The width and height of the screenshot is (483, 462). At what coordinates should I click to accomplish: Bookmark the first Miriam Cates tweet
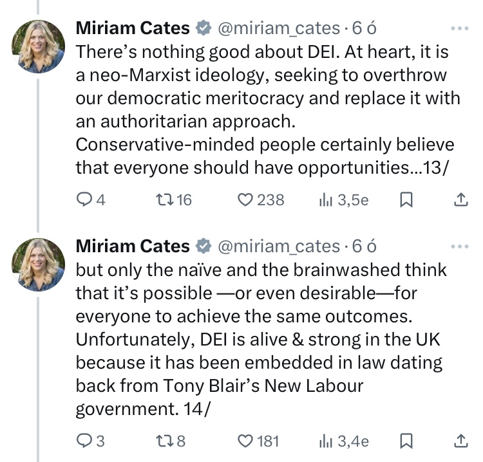click(406, 200)
